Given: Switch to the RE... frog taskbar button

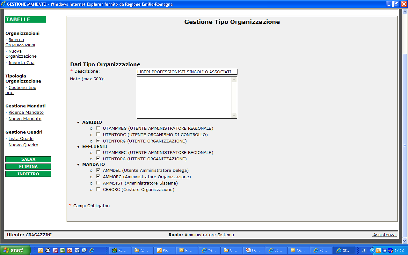Looking at the screenshot, I should pyautogui.click(x=120, y=250).
